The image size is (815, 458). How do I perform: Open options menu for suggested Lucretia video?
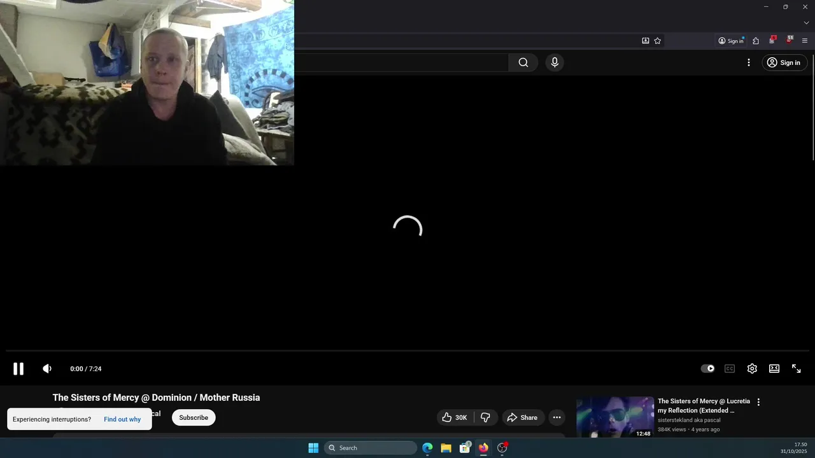pyautogui.click(x=758, y=402)
